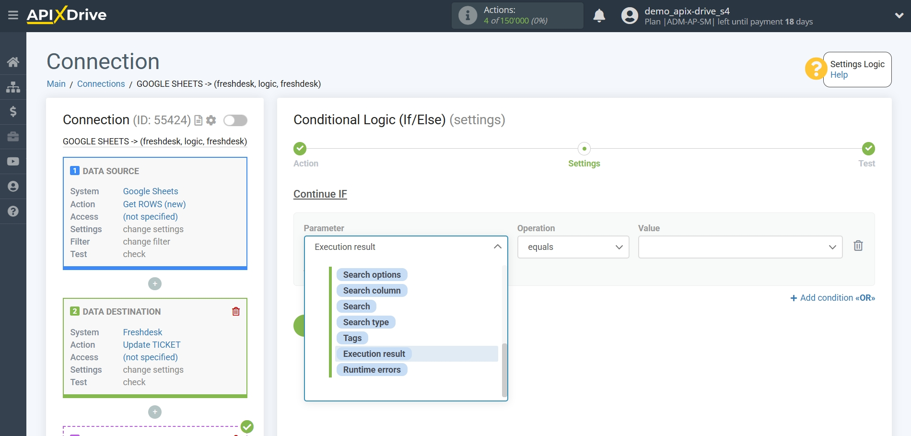Screen dimensions: 911x436
Task: Add condition OR
Action: point(832,298)
